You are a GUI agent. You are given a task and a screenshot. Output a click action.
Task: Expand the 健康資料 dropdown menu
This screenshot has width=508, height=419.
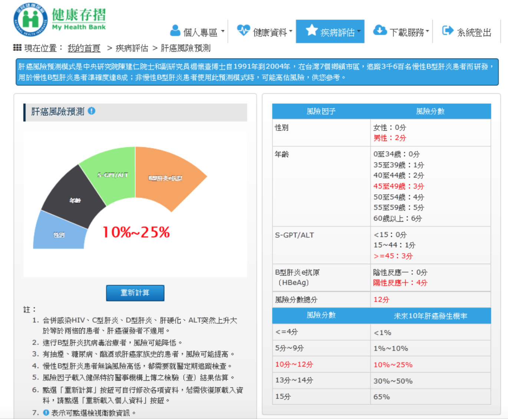pos(270,31)
